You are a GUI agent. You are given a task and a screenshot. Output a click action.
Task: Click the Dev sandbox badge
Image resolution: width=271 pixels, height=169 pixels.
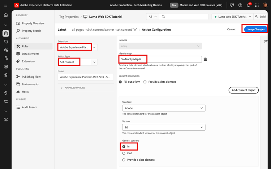pos(174,5)
